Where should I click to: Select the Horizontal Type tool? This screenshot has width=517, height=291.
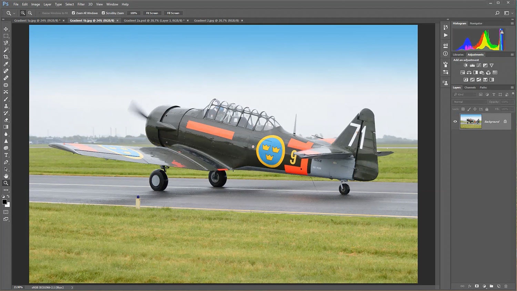coord(6,155)
